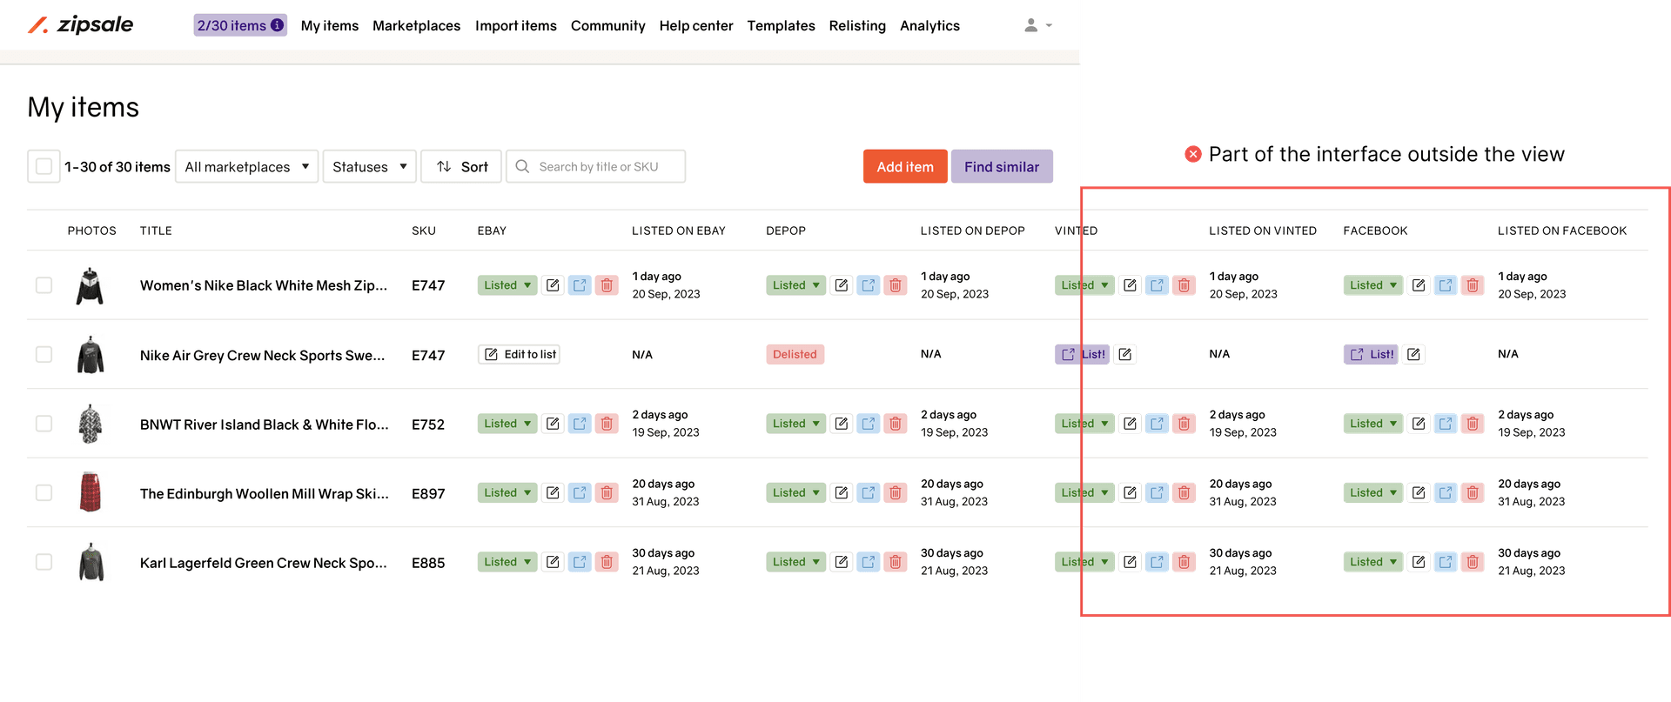Tick the select-all items checkbox

click(x=44, y=166)
